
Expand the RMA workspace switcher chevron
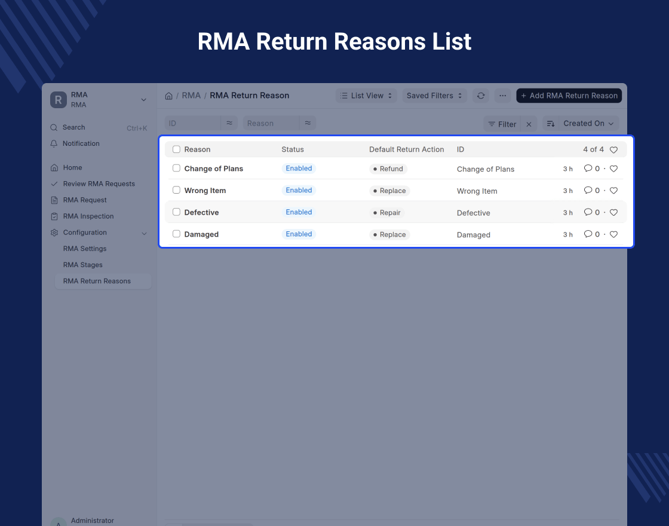click(144, 100)
